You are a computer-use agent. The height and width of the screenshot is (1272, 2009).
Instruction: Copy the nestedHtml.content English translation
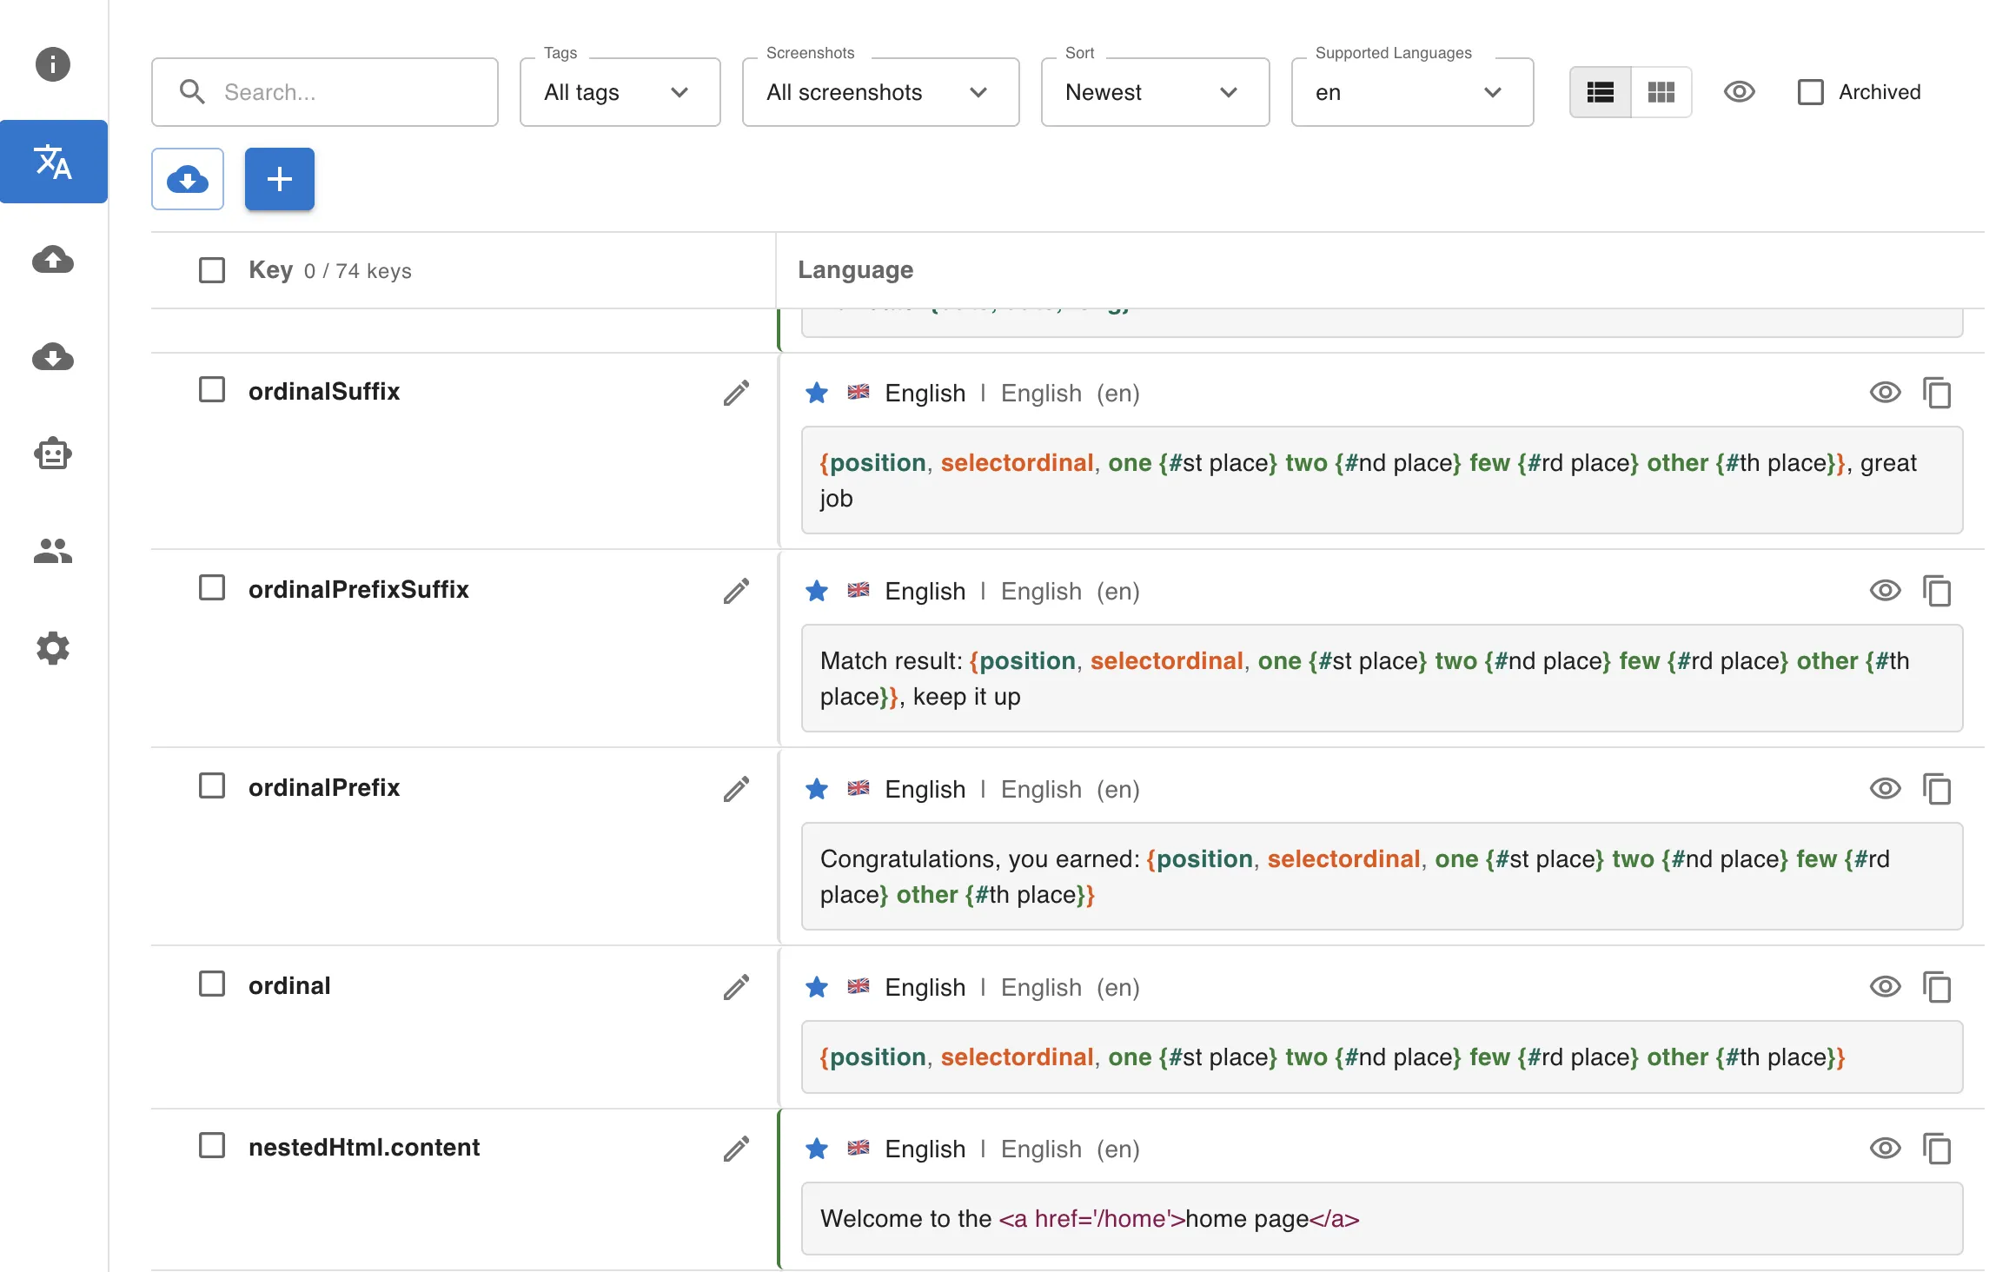click(1937, 1149)
